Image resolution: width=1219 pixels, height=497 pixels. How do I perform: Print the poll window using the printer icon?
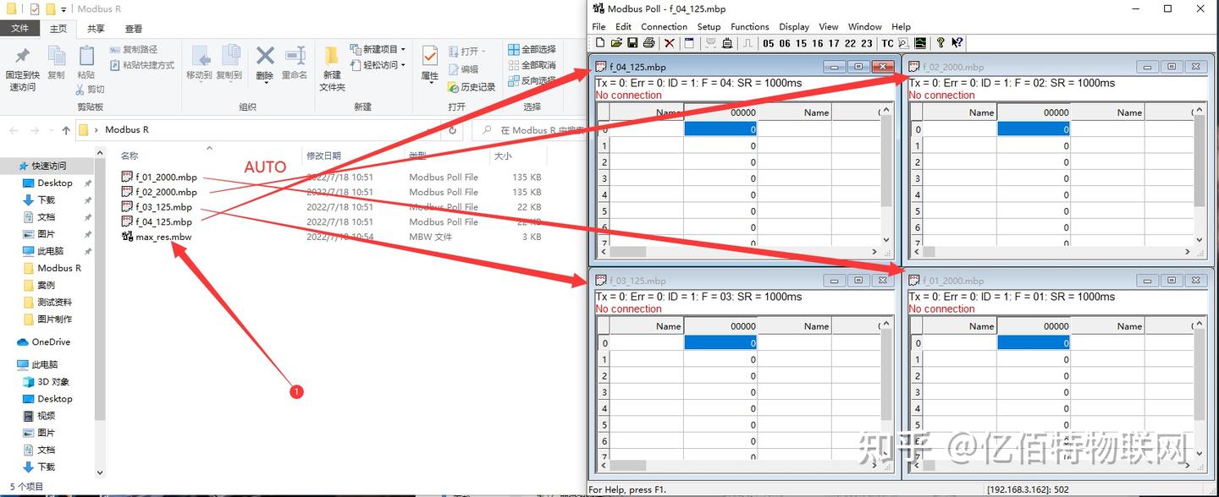648,43
